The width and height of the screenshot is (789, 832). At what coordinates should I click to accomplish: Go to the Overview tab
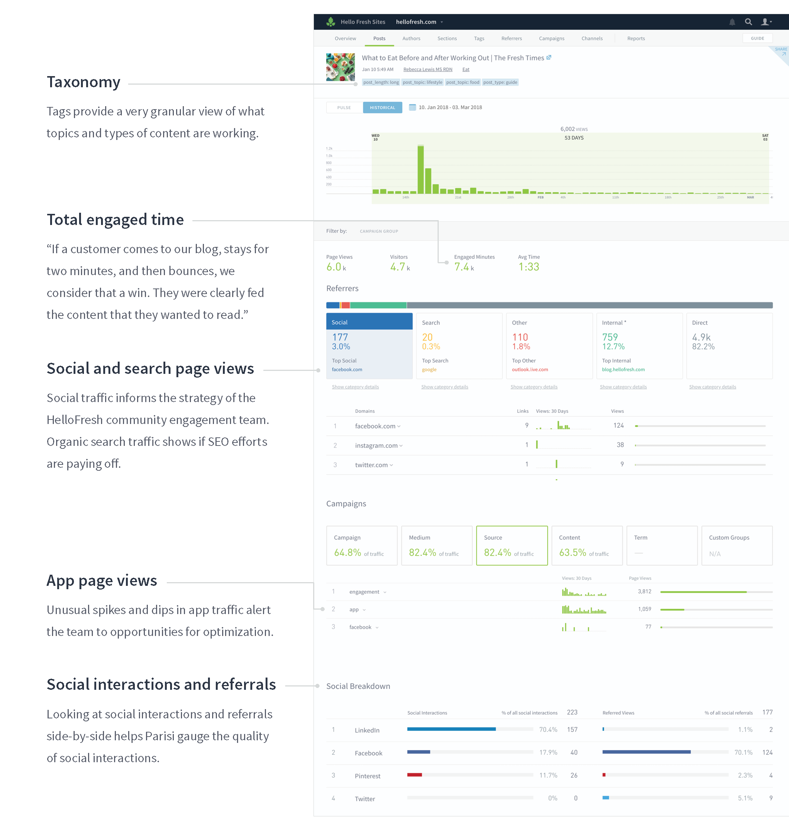tap(345, 38)
